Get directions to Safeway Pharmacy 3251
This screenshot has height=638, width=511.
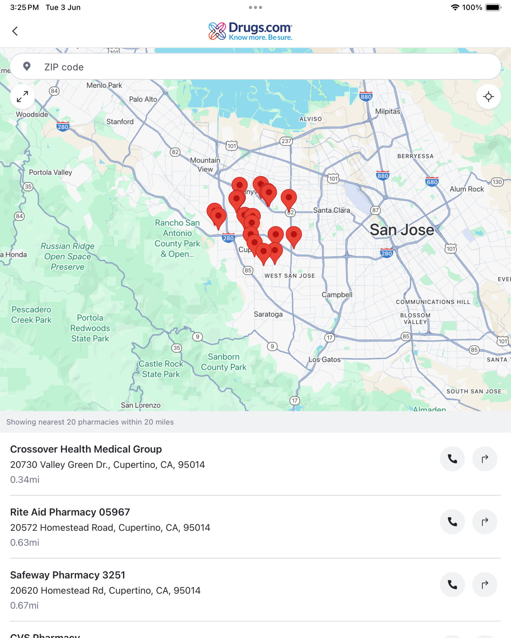(484, 585)
